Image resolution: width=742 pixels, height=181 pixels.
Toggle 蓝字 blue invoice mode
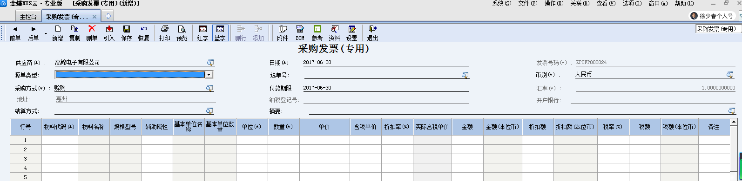tap(220, 33)
